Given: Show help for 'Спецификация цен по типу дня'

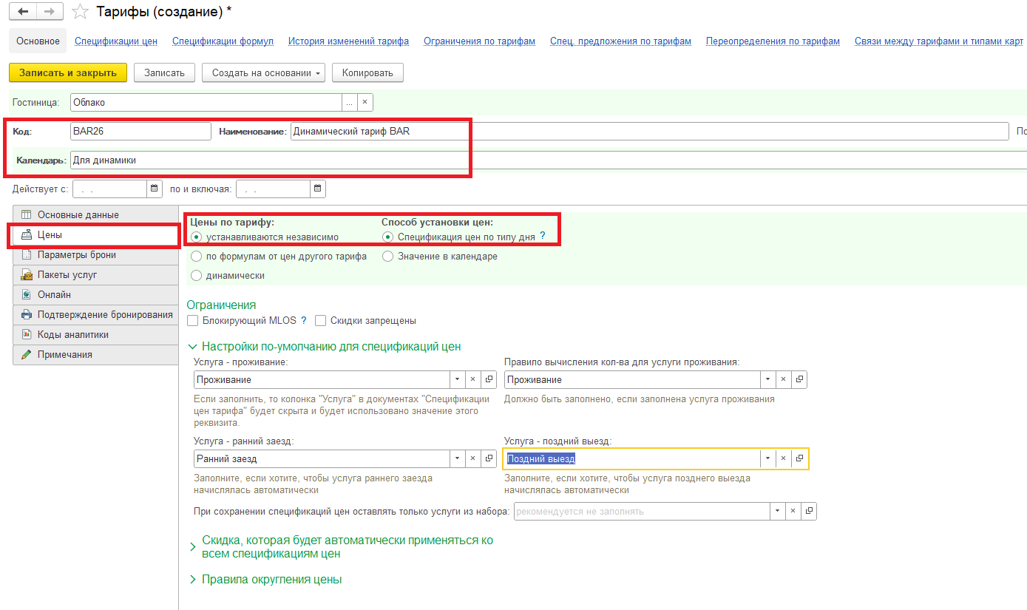Looking at the screenshot, I should [542, 236].
